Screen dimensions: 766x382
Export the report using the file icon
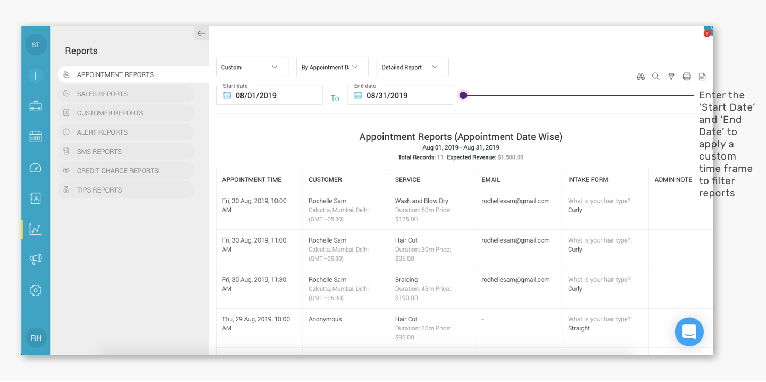coord(702,77)
